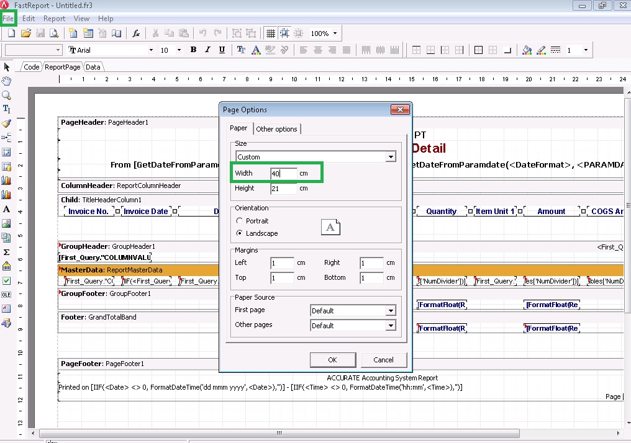Viewport: 631px width, 443px height.
Task: Select the Zoom magnifier tool
Action: pyautogui.click(x=7, y=96)
